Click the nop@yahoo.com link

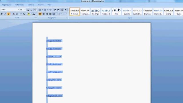[x=54, y=72]
